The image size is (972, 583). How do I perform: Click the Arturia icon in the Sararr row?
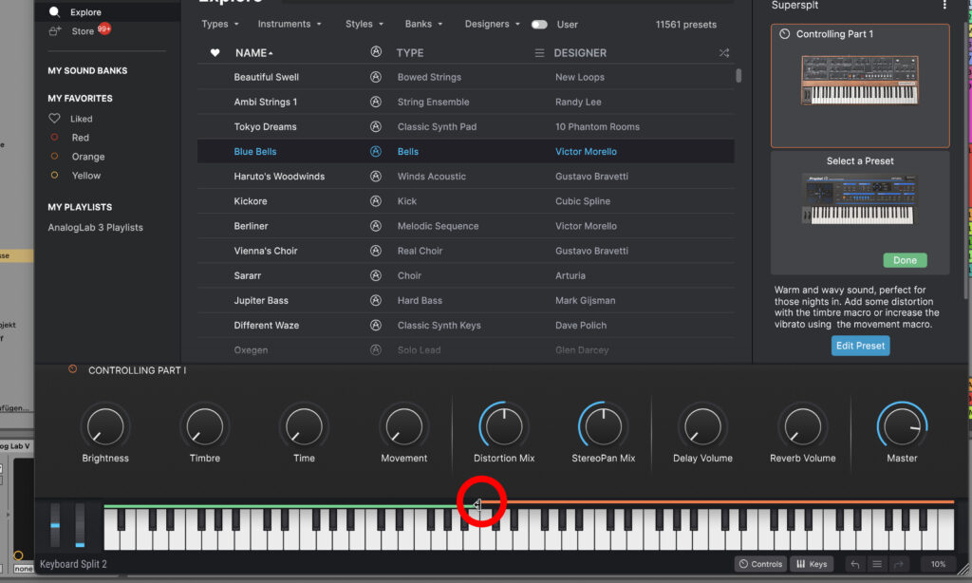click(x=376, y=275)
